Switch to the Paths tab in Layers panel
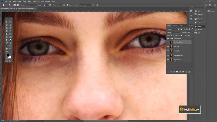The width and height of the screenshot is (217, 122). [181, 26]
